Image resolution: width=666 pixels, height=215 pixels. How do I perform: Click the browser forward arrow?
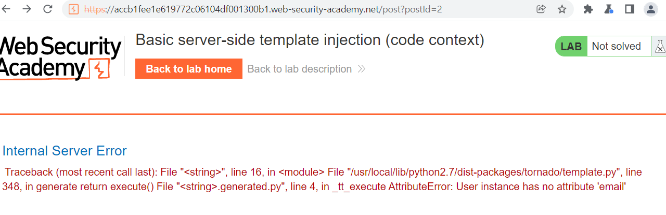[27, 9]
